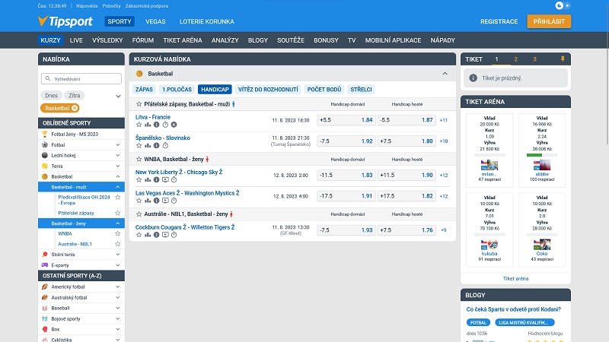Expand Lední hokej category
The height and width of the screenshot is (342, 609).
click(x=118, y=155)
